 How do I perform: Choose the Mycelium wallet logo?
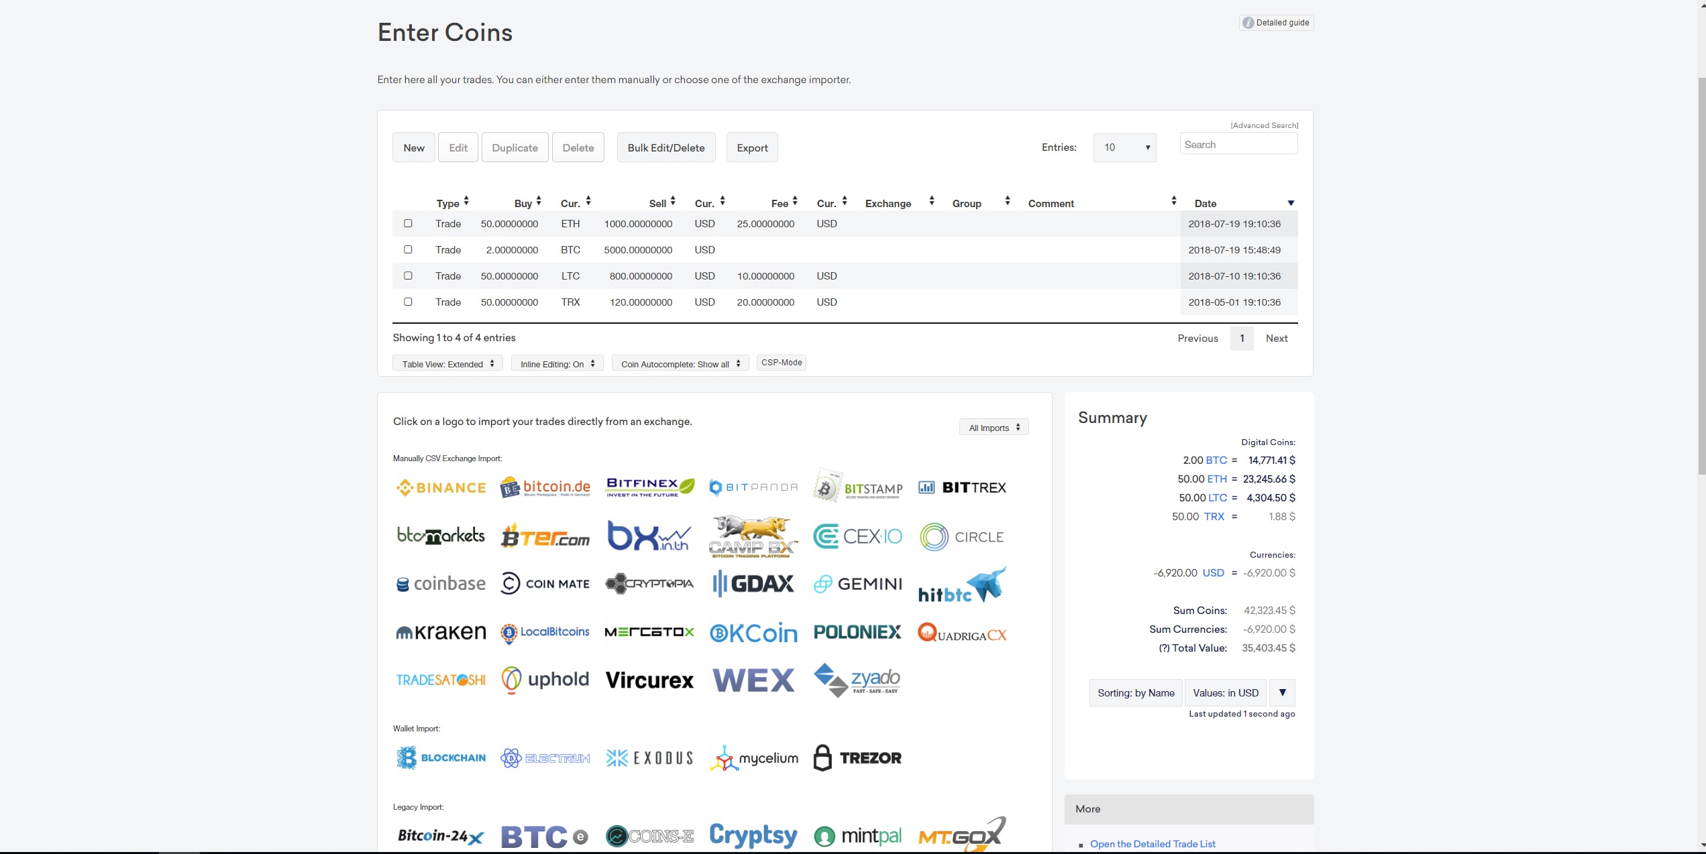coord(753,758)
